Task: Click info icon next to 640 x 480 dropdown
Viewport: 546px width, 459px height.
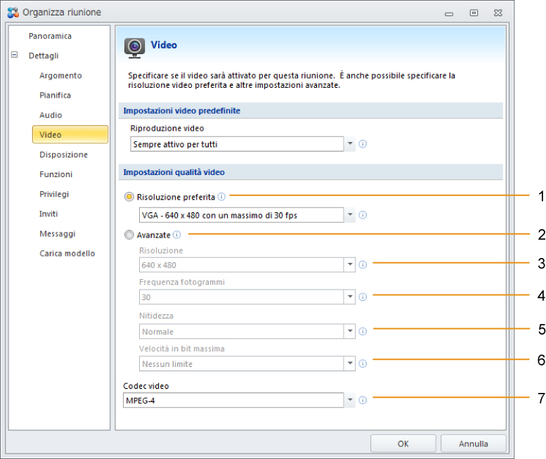Action: pyautogui.click(x=363, y=265)
